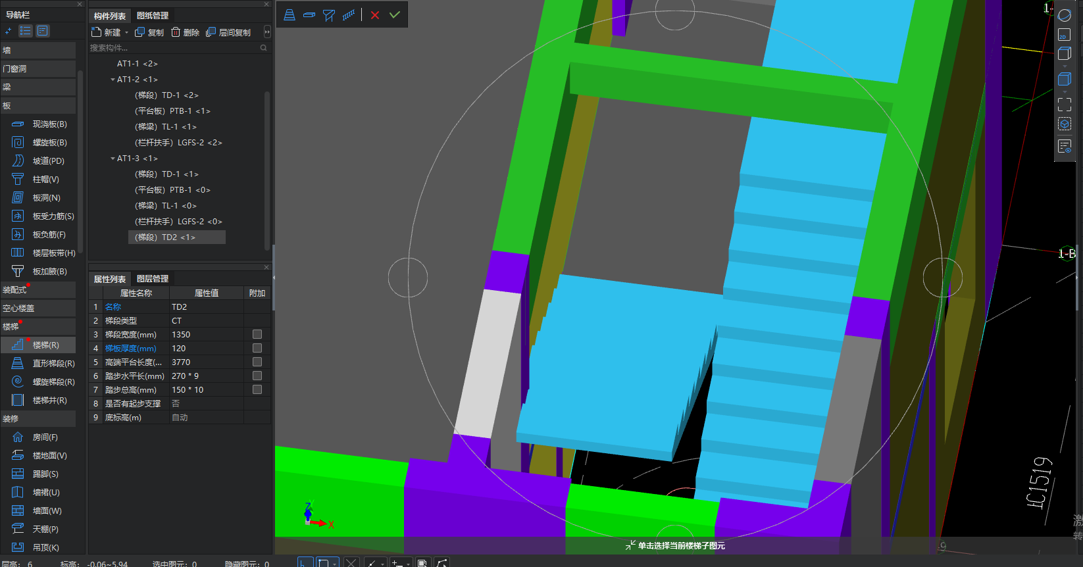Screen dimensions: 1083x567
Task: Click the wireframe cube view icon
Action: pyautogui.click(x=1065, y=54)
